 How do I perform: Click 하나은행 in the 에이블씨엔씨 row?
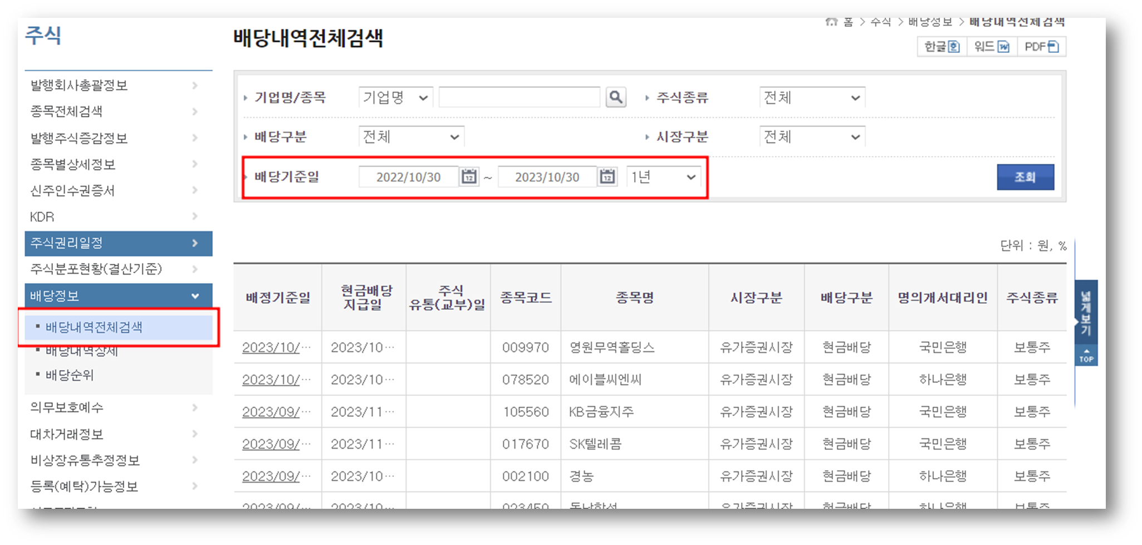click(943, 380)
